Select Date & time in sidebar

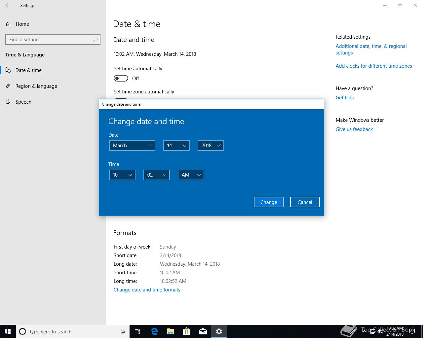click(28, 70)
